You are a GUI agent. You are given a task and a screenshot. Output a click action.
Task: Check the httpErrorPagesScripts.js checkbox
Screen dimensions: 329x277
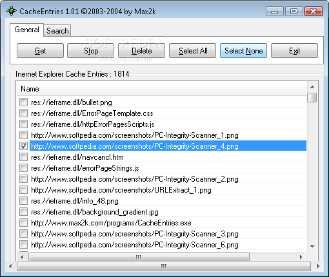pyautogui.click(x=23, y=124)
